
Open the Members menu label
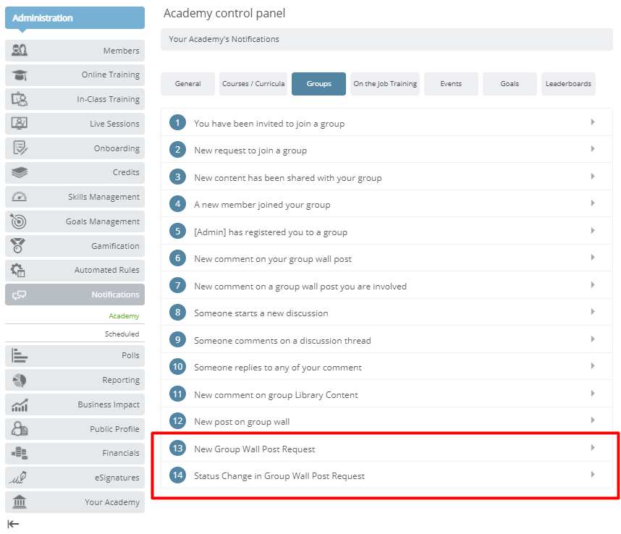(121, 51)
